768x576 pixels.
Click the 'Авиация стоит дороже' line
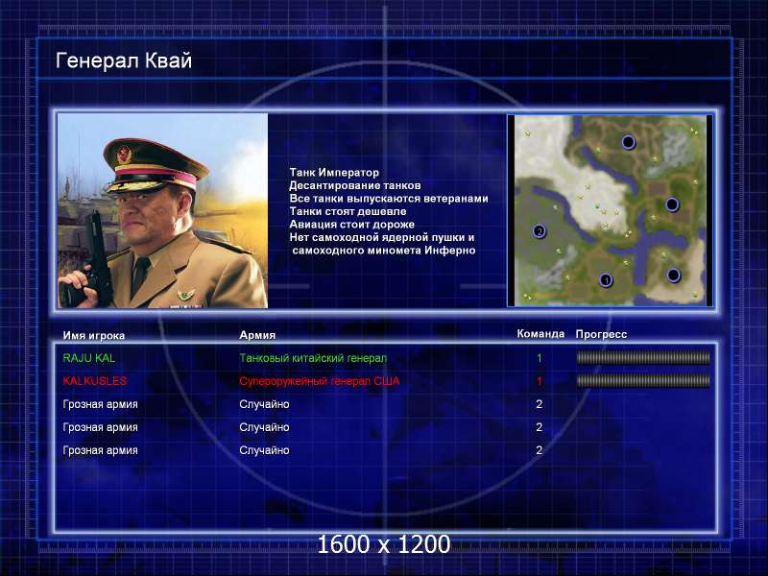[351, 225]
